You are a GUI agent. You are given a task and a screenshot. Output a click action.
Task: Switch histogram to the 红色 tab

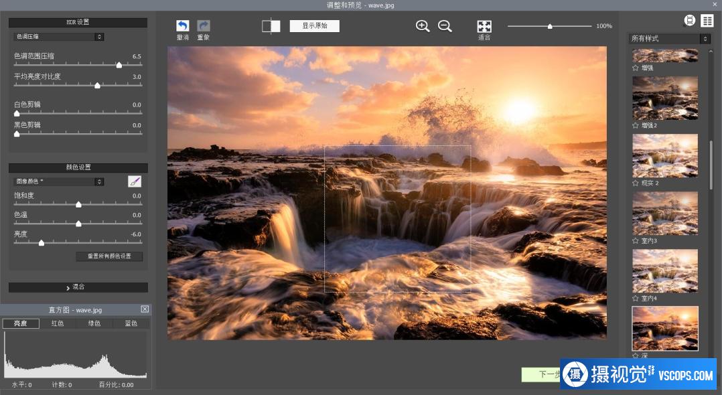(57, 323)
